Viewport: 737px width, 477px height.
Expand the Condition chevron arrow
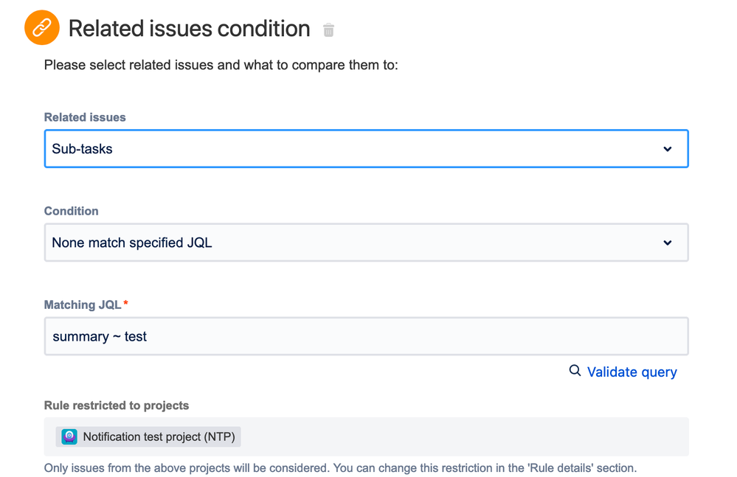coord(667,243)
